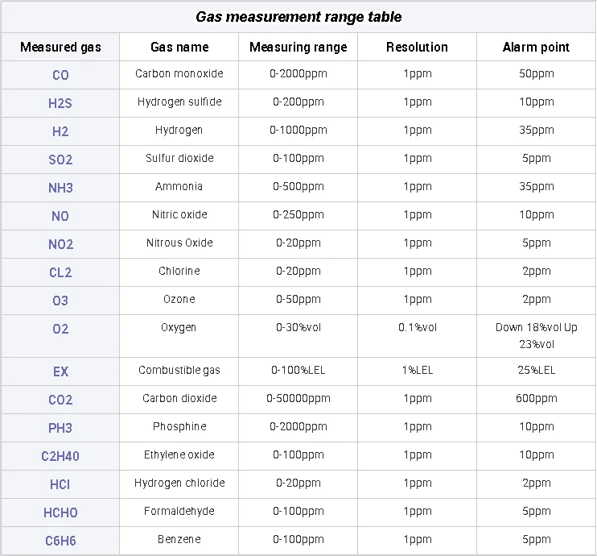Select the Carbon monoxide gas name cell
The image size is (597, 556).
(x=179, y=74)
